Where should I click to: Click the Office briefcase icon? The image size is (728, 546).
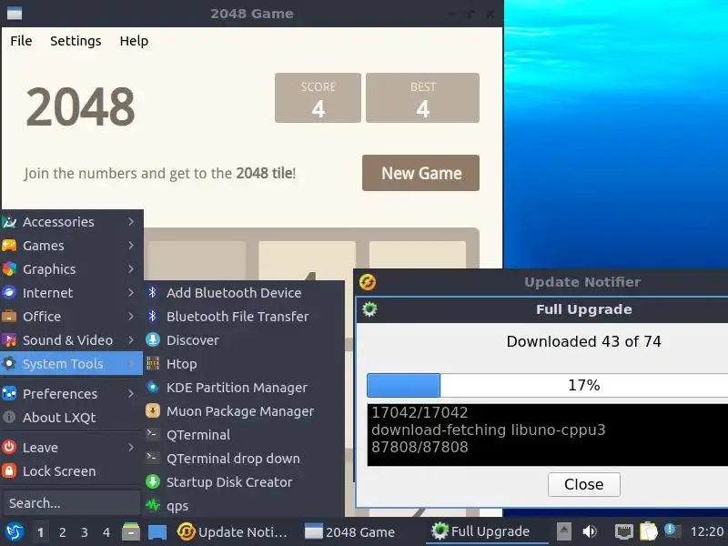coord(9,317)
